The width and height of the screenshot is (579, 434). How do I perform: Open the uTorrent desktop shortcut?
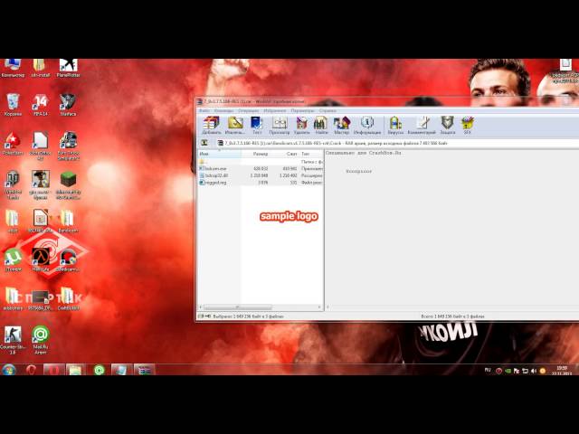click(13, 260)
